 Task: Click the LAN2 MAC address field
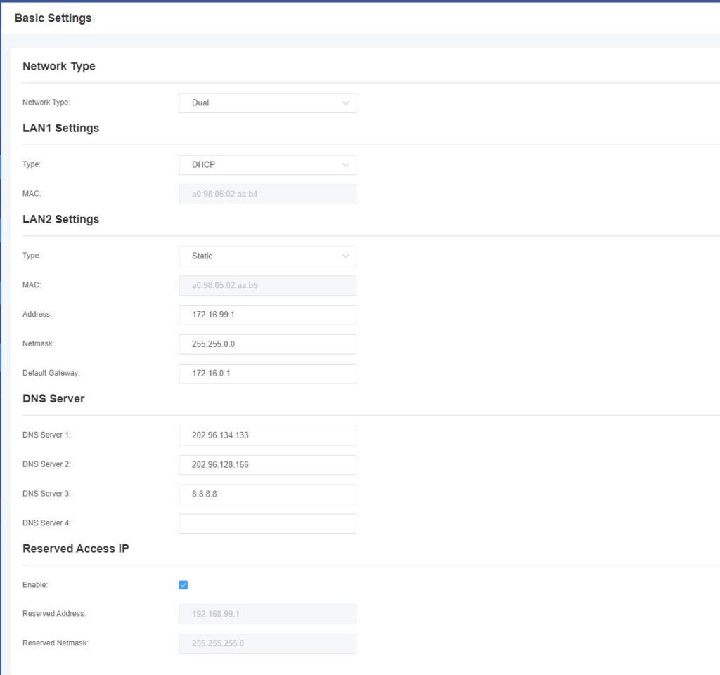[x=267, y=286]
